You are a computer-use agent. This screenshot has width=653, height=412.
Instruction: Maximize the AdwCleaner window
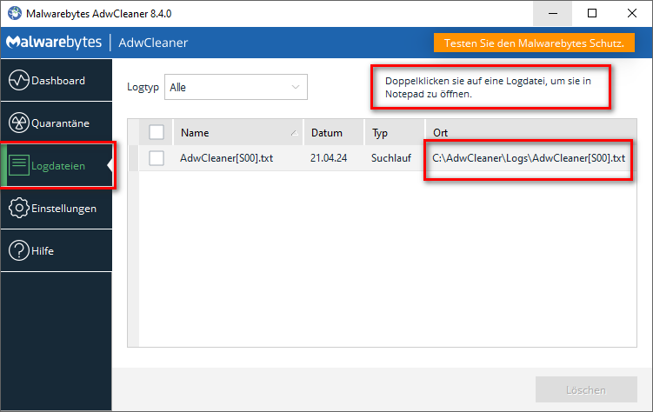point(592,13)
